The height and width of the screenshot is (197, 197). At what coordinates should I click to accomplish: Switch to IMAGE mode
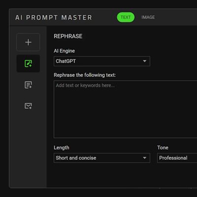pyautogui.click(x=148, y=17)
